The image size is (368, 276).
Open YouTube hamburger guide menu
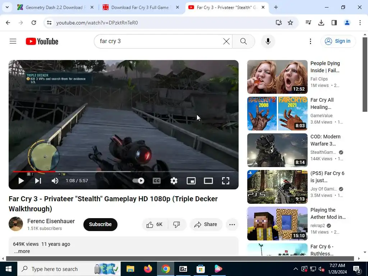[x=13, y=41]
